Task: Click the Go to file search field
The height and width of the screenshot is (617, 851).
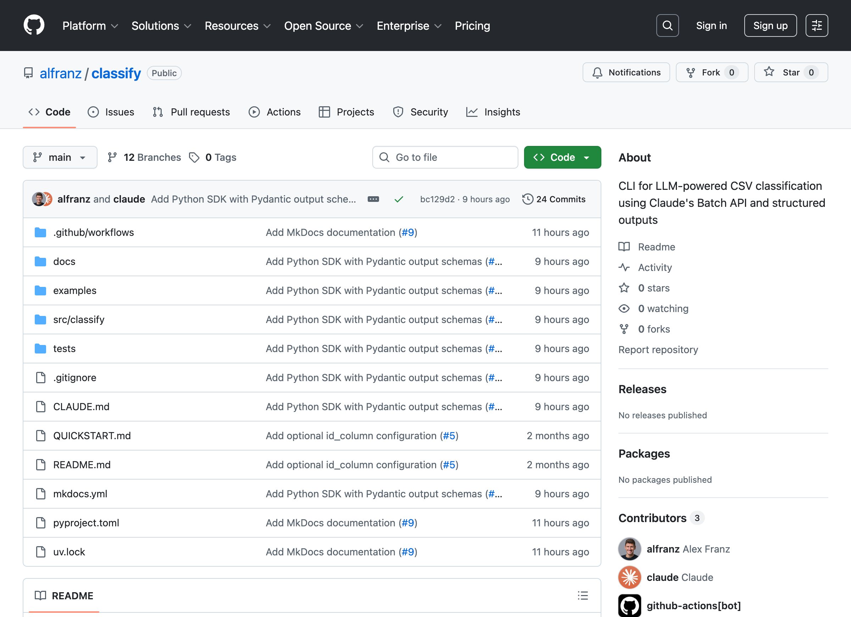Action: (445, 157)
